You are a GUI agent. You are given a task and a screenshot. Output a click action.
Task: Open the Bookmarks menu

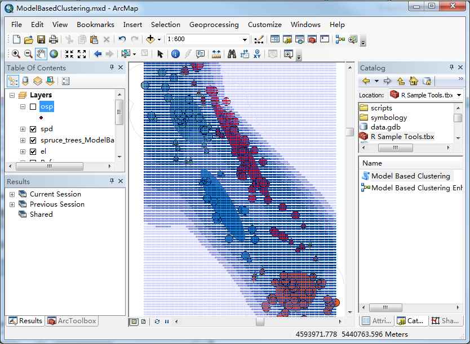click(95, 25)
